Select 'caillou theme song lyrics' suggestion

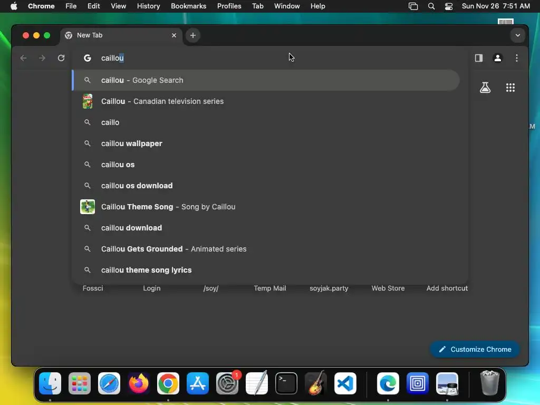tap(266, 270)
